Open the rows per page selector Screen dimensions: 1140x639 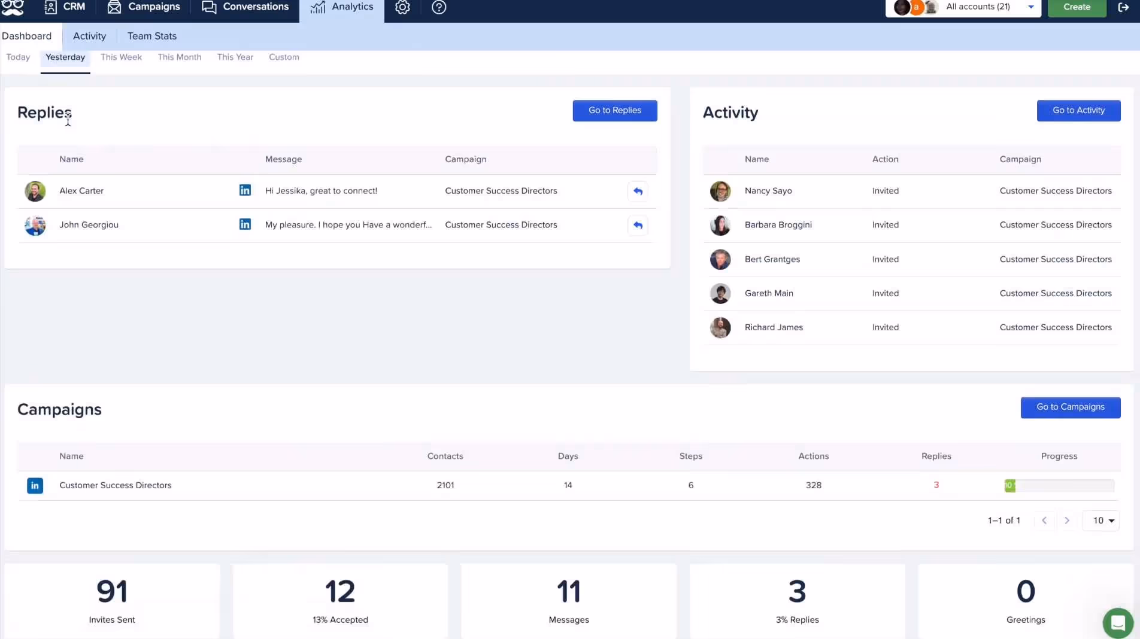click(1100, 521)
